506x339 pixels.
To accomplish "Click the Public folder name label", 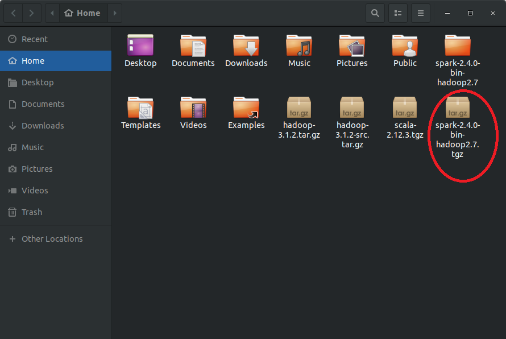I will [x=405, y=63].
